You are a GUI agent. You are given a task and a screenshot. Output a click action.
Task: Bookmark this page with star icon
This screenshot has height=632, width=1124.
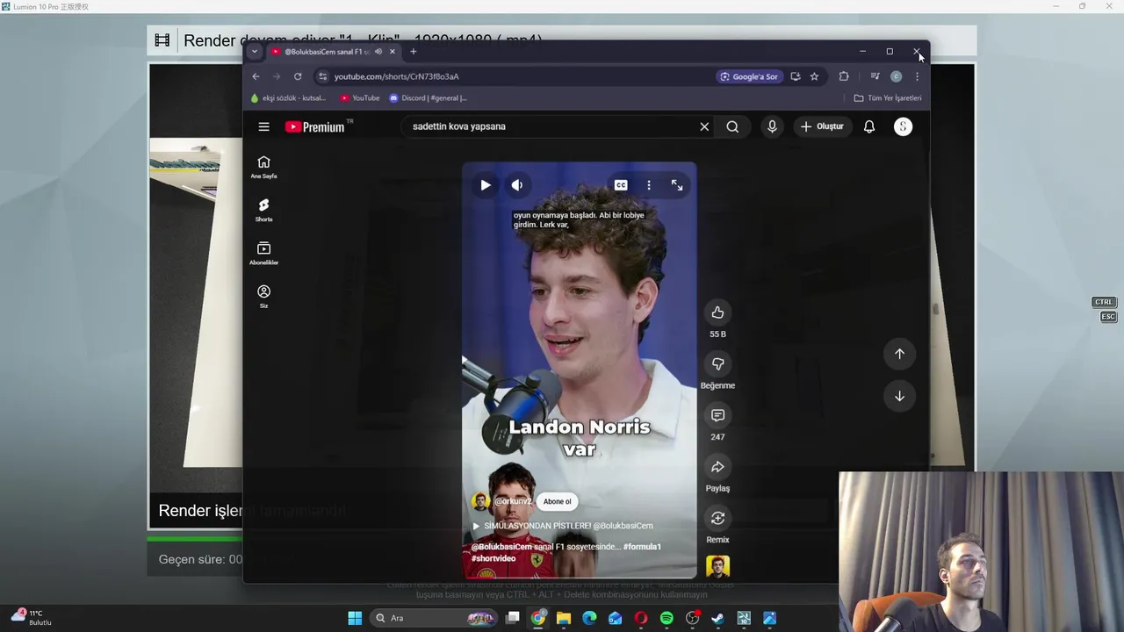pos(814,76)
